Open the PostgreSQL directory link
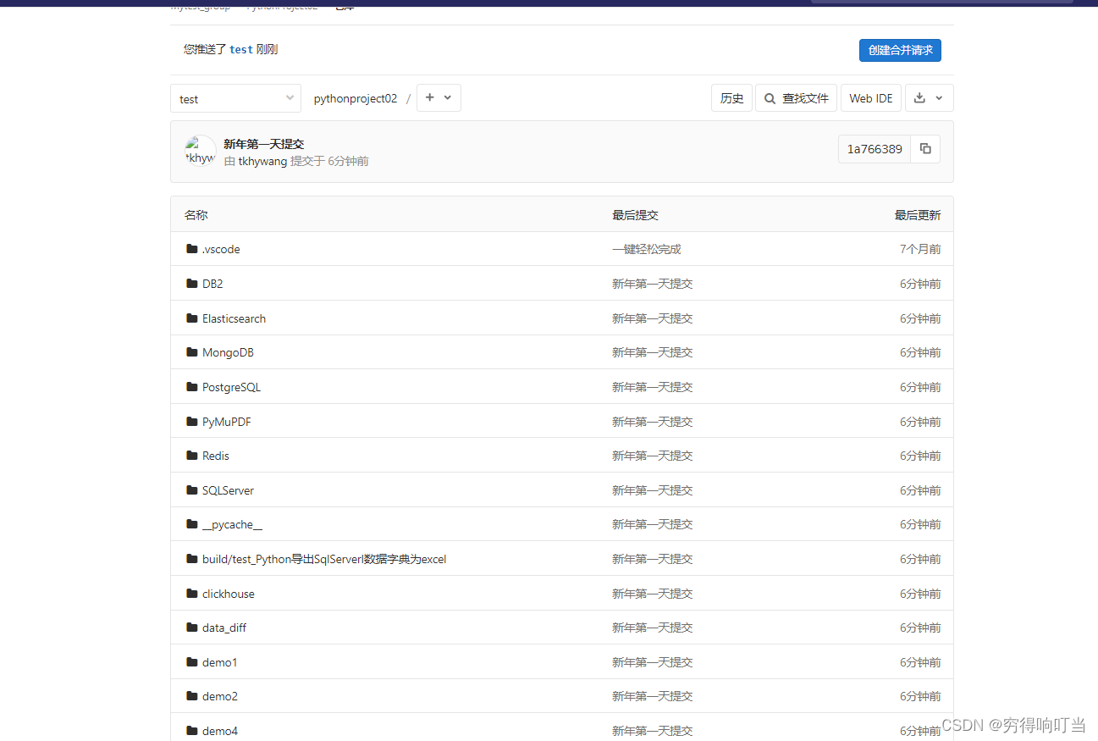The image size is (1098, 741). pos(232,387)
